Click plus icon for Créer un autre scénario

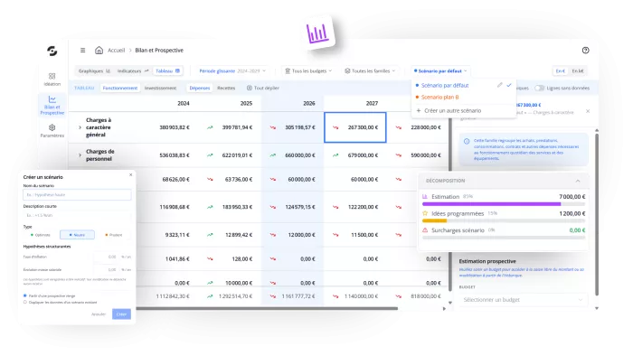pyautogui.click(x=419, y=110)
